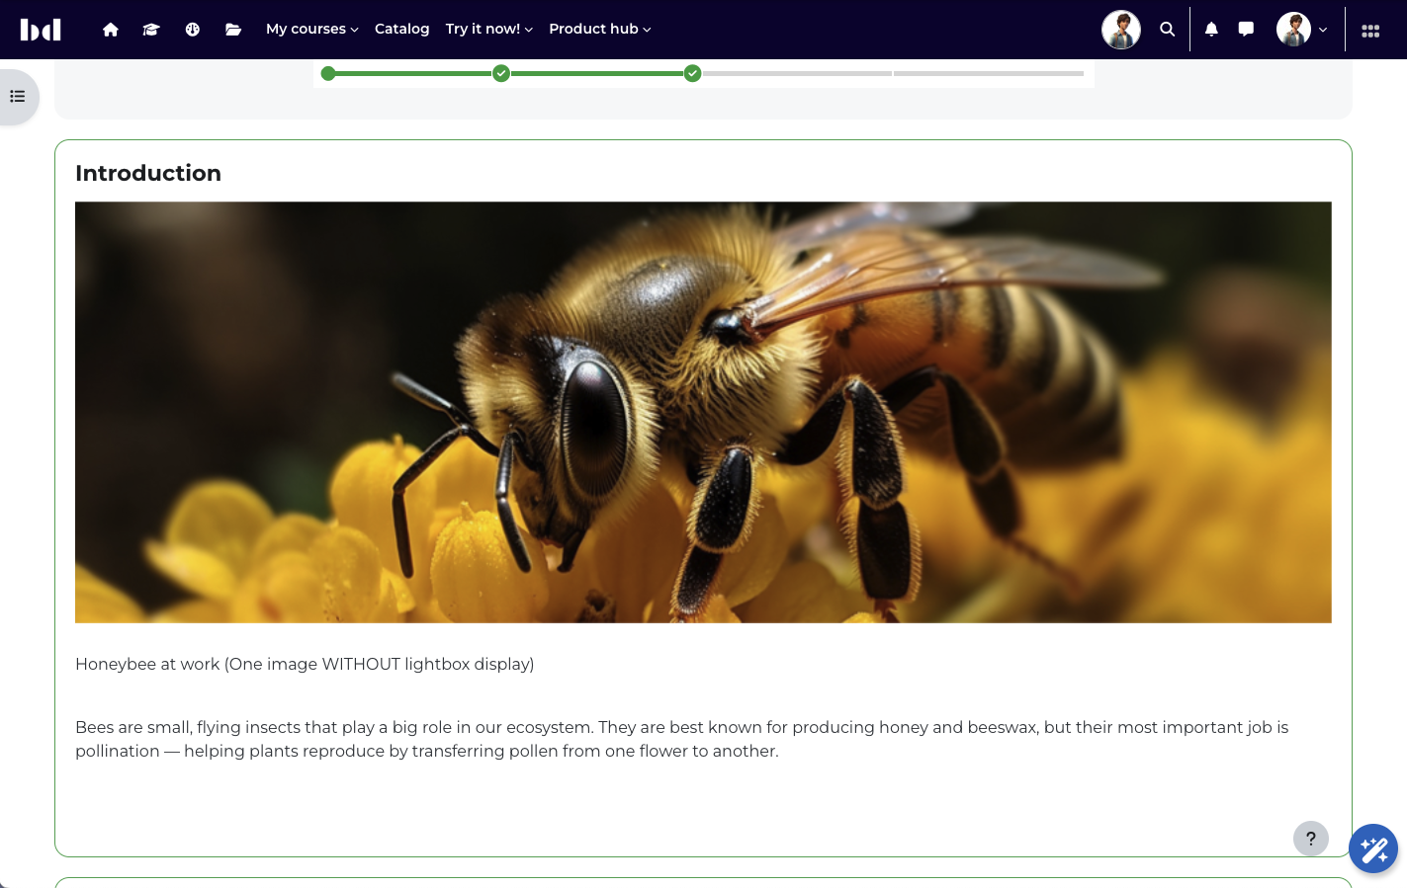Open messages speech bubble icon
This screenshot has height=888, width=1407.
(1246, 30)
